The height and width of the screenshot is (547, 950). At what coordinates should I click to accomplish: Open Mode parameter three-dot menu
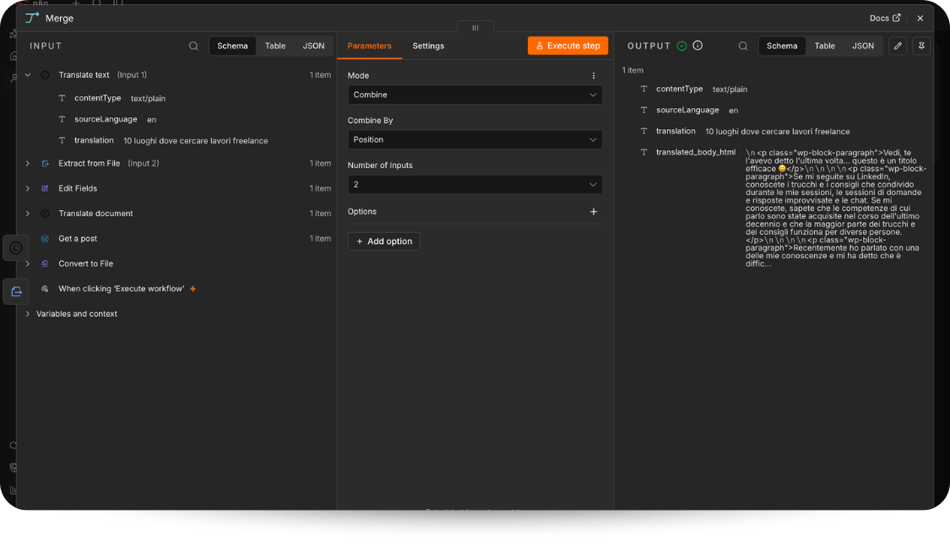coord(594,76)
